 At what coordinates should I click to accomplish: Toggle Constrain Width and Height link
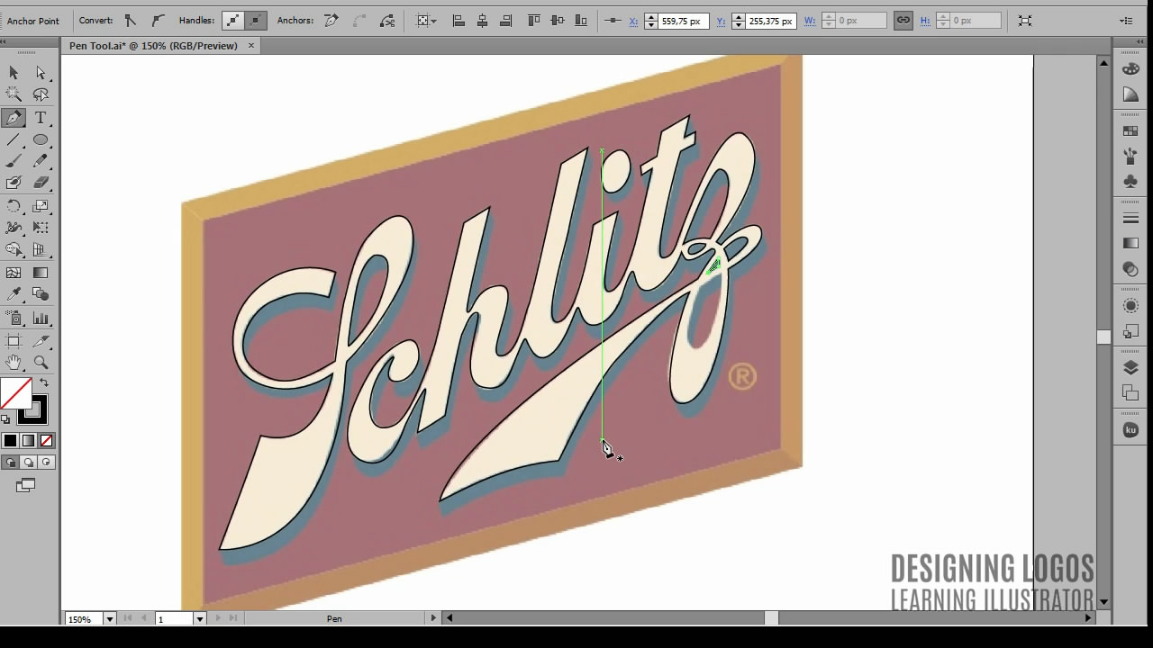coord(903,20)
